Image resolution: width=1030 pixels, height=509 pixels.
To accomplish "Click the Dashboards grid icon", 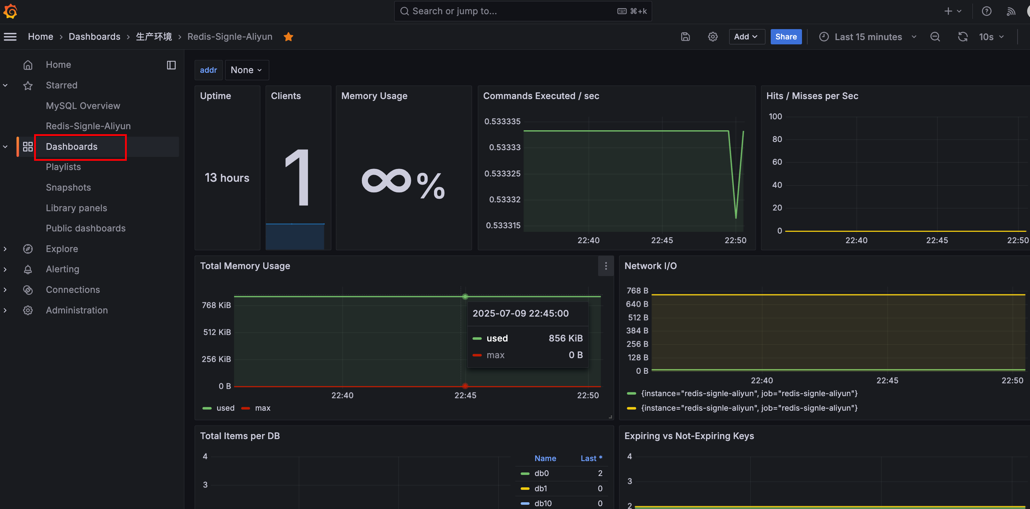I will click(28, 147).
